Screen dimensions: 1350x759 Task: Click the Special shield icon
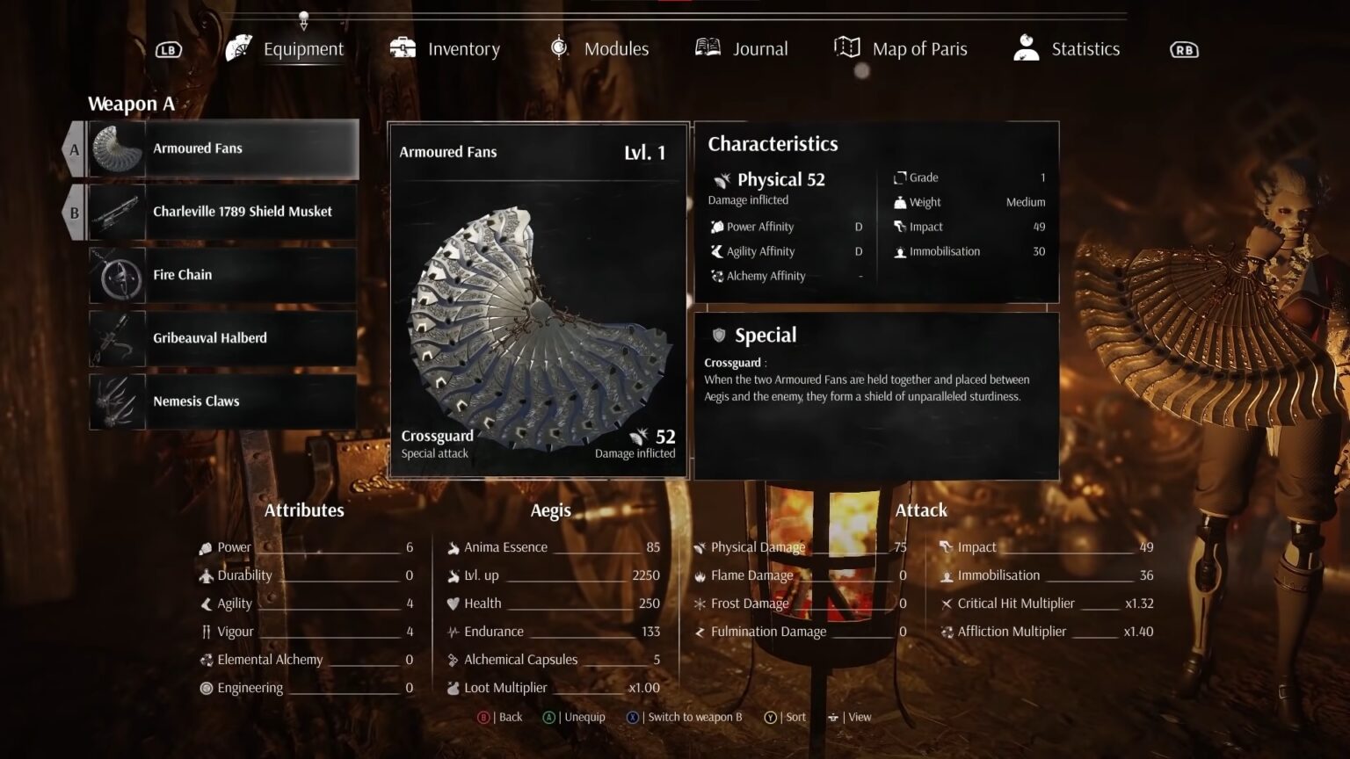[x=719, y=335]
